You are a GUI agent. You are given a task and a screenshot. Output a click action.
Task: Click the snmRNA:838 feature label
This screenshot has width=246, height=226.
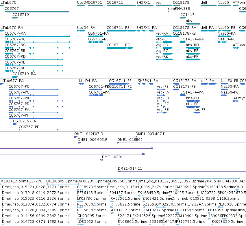click(179, 9)
